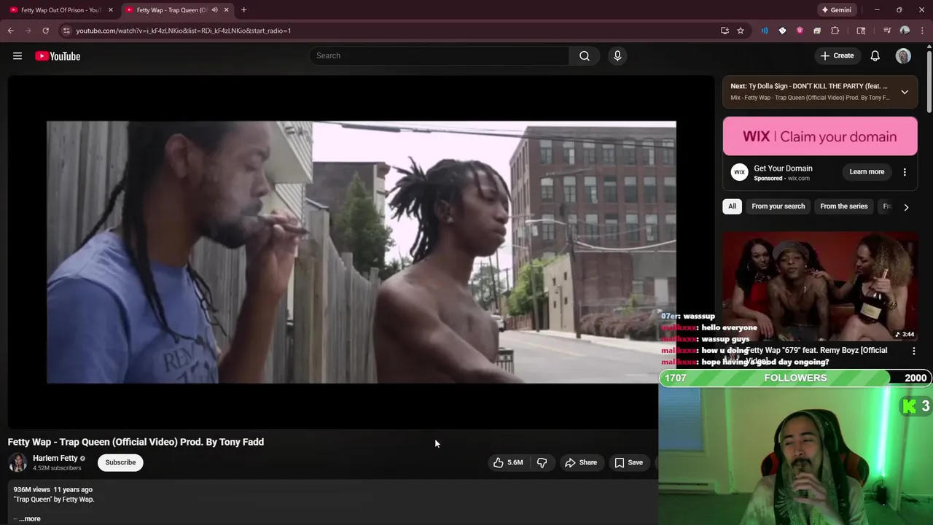This screenshot has height=525, width=933.
Task: Select the All filter chip
Action: point(732,206)
